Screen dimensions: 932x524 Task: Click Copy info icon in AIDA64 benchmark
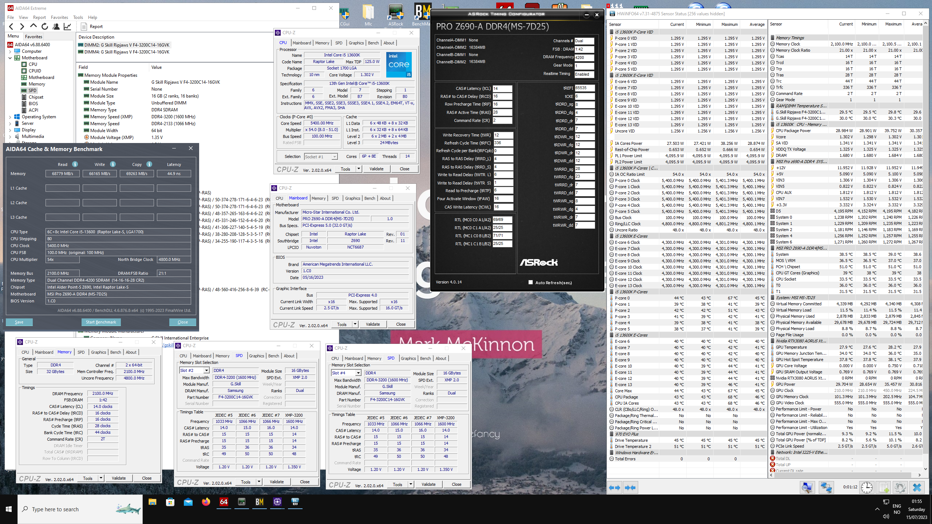pos(149,164)
